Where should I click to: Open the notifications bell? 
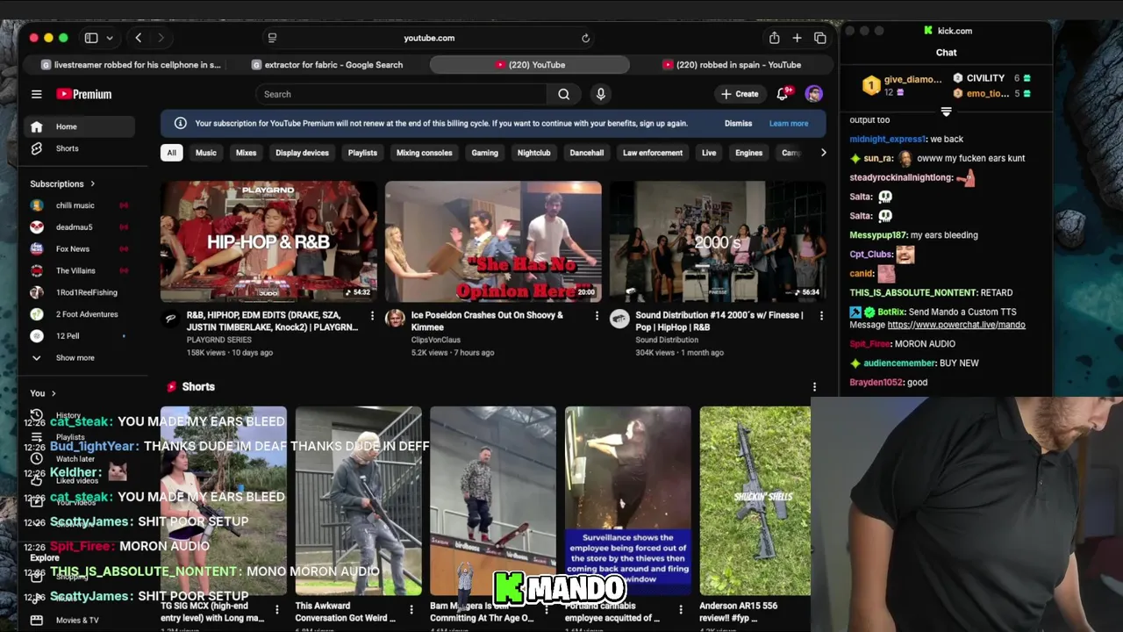[783, 94]
